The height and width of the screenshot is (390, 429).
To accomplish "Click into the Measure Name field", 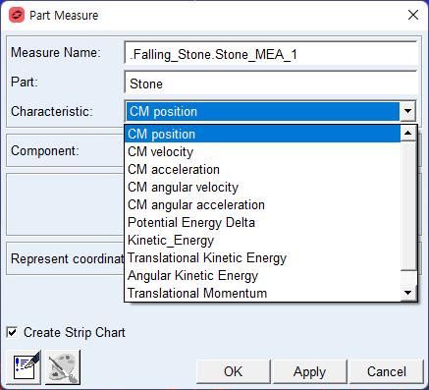I will (271, 53).
